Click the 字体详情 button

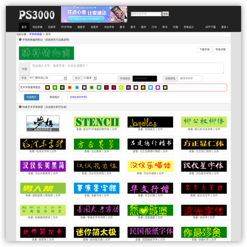(220, 50)
